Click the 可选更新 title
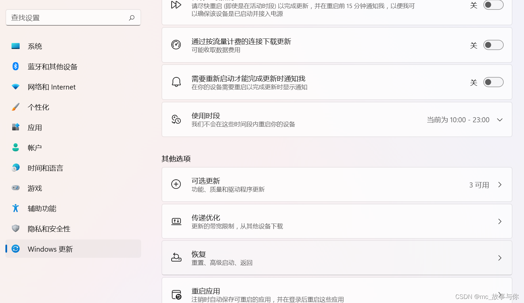524x303 pixels. [206, 181]
